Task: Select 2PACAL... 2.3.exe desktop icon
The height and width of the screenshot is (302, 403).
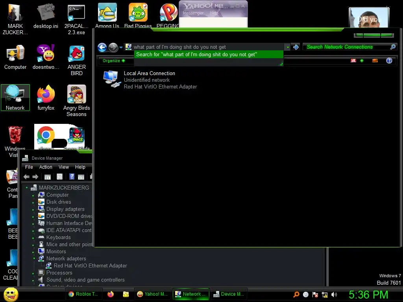Action: tap(76, 19)
